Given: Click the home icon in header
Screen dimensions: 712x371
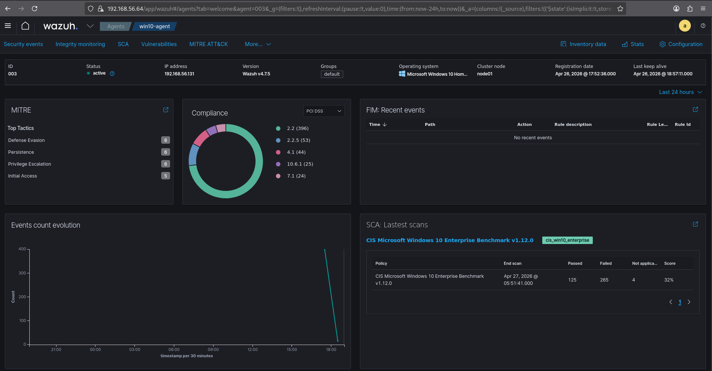Looking at the screenshot, I should pyautogui.click(x=25, y=26).
